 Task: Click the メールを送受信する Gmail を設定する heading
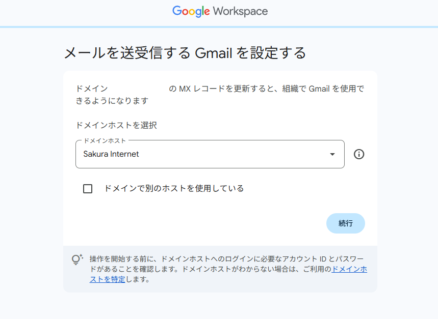185,53
